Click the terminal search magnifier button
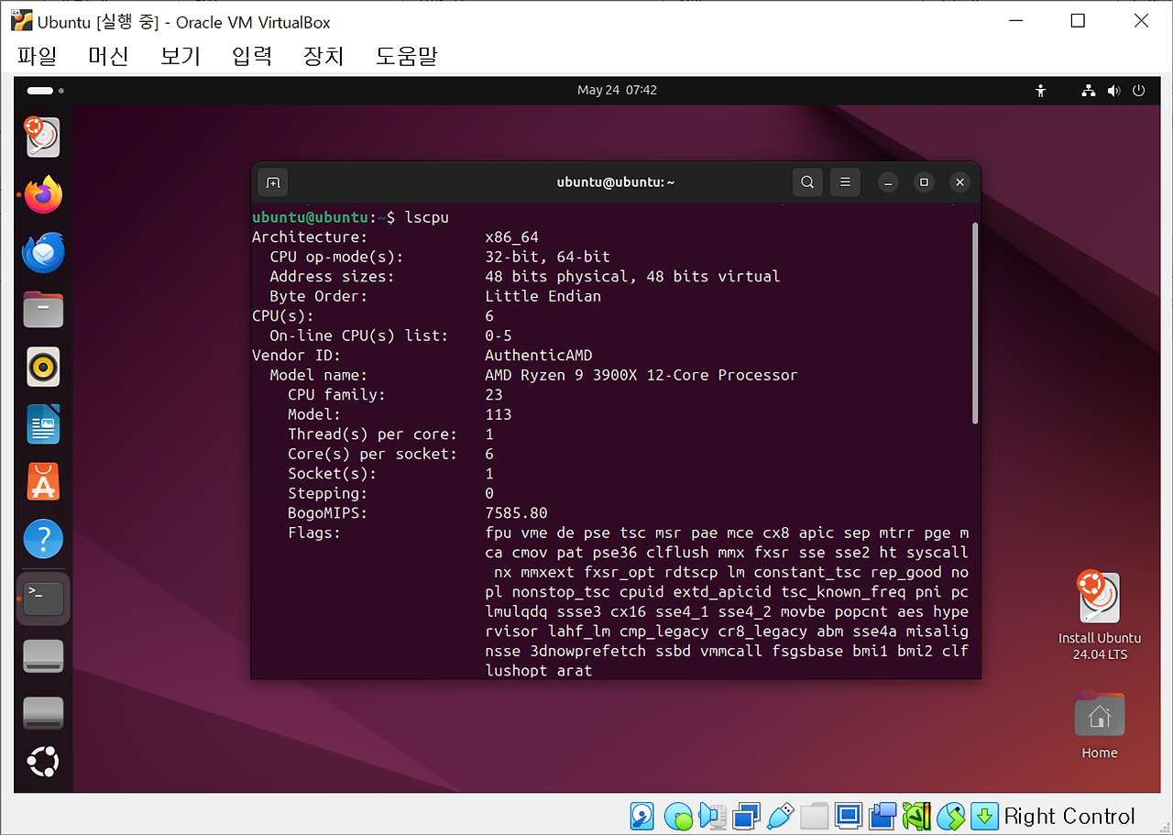The height and width of the screenshot is (835, 1173). (807, 182)
